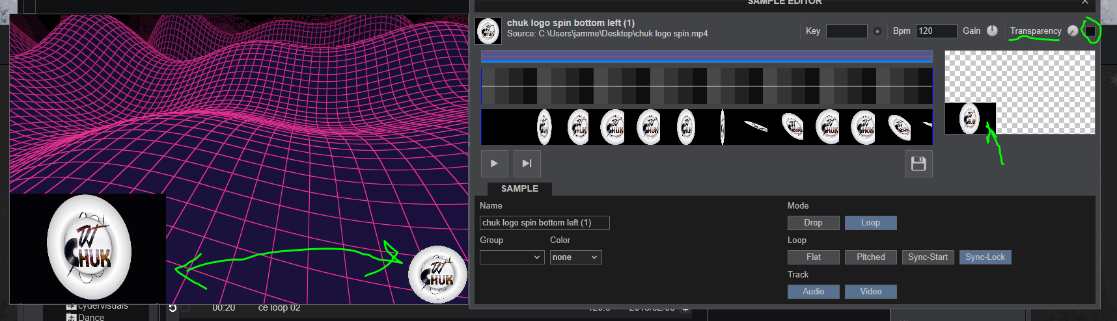Choose the Sync-Lock loop option

(985, 257)
